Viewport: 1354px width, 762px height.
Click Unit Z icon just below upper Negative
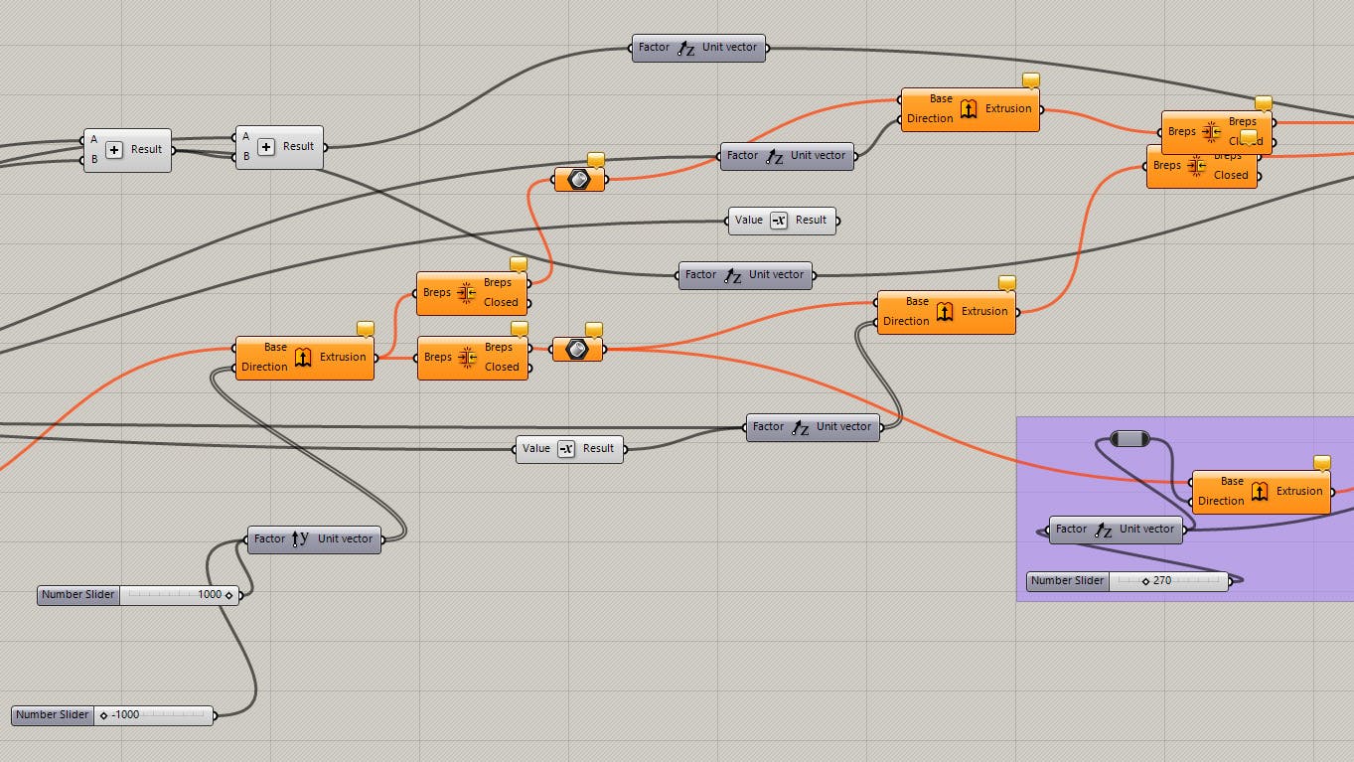[732, 275]
